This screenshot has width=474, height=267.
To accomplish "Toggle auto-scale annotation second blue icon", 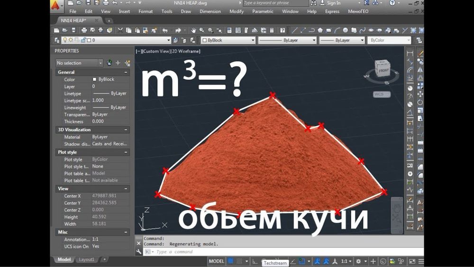I will (x=326, y=261).
